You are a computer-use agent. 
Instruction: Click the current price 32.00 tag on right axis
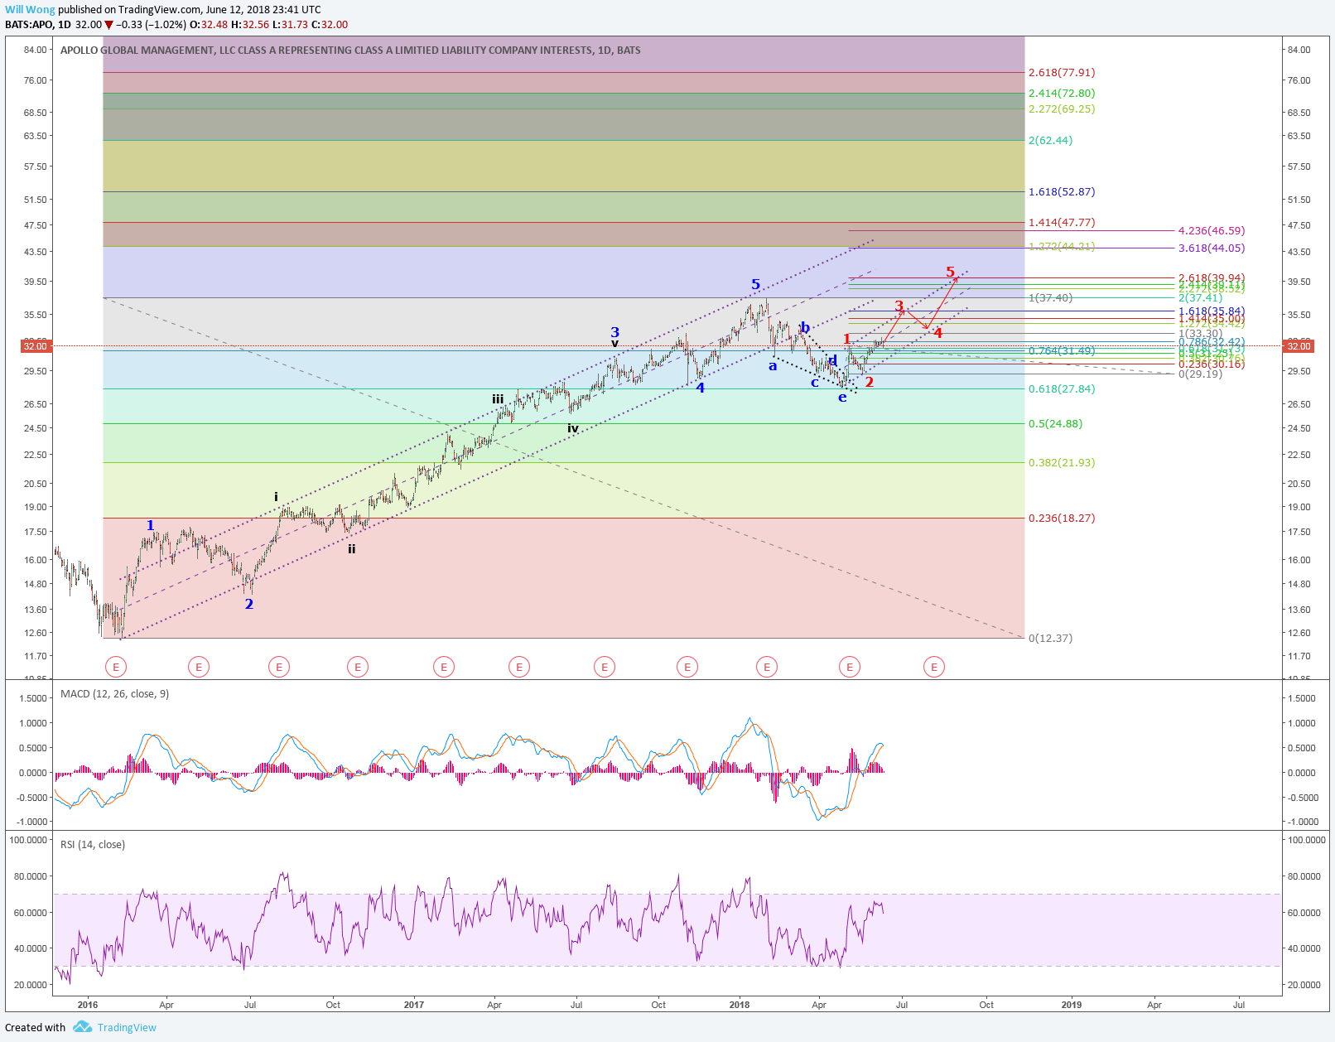[1299, 346]
